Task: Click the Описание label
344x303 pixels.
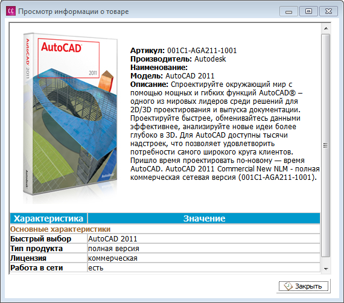Action: [x=149, y=85]
